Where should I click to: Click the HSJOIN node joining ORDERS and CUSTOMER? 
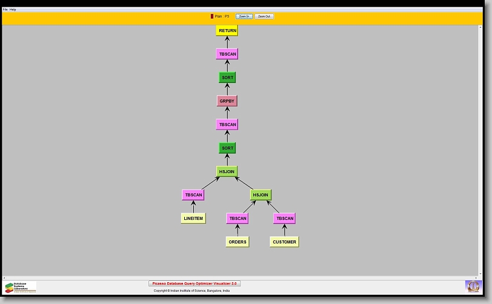coord(261,195)
